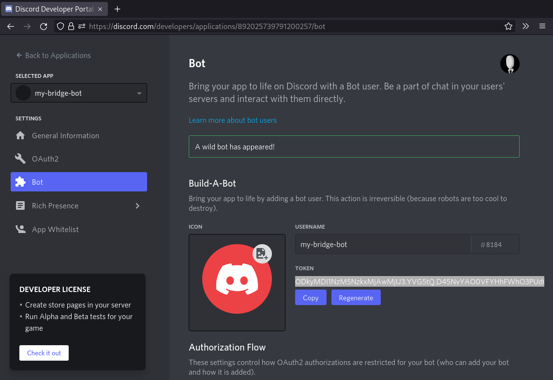Click the address bar URL
Screen dimensions: 553x380
click(x=207, y=27)
